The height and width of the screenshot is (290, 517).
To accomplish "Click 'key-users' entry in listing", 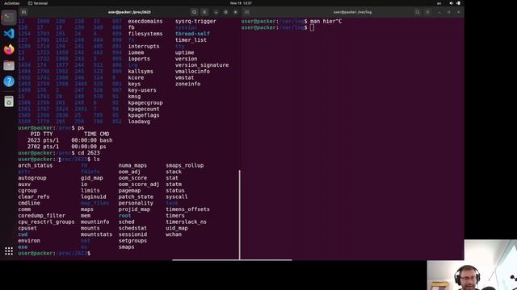I will (142, 90).
